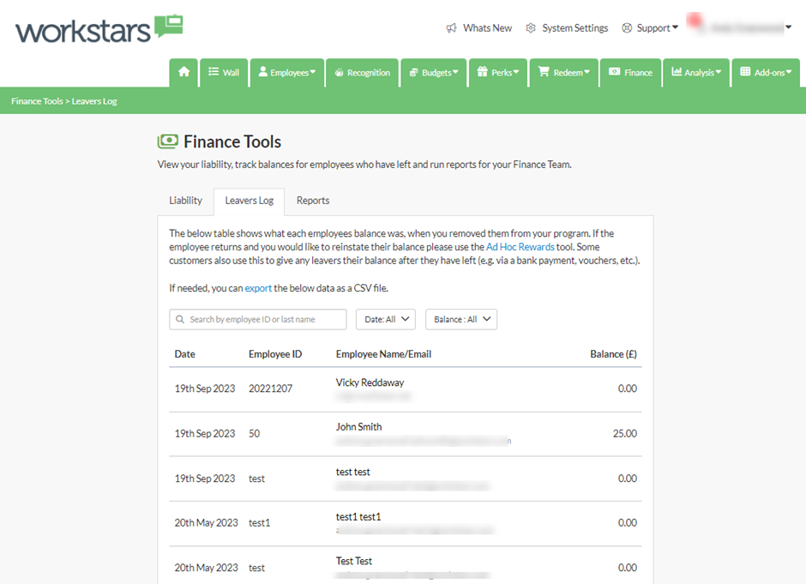Screen dimensions: 806x584
Task: Click the Home icon in navigation bar
Action: click(183, 73)
